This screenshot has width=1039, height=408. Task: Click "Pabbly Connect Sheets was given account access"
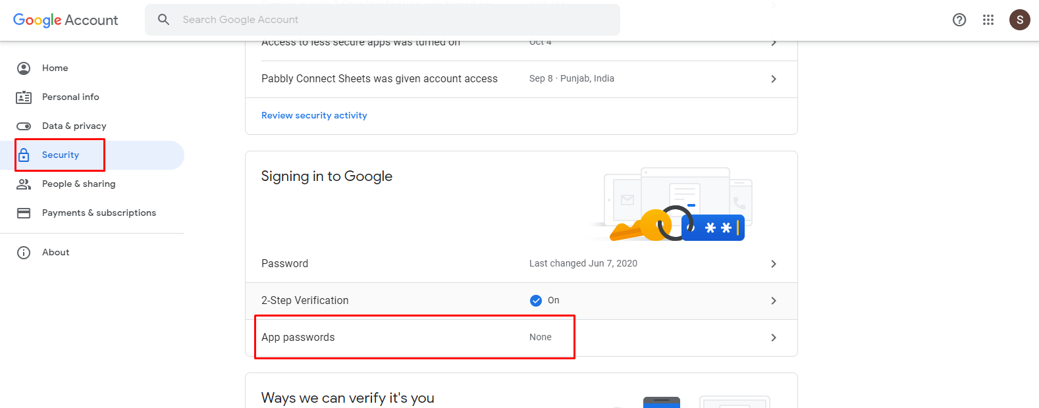[379, 78]
